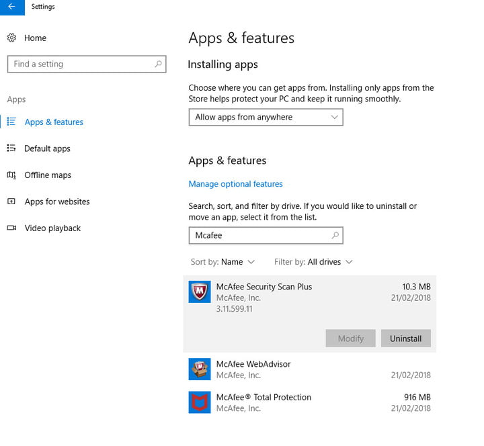Click the Installing apps heading
The height and width of the screenshot is (446, 484).
tap(223, 64)
